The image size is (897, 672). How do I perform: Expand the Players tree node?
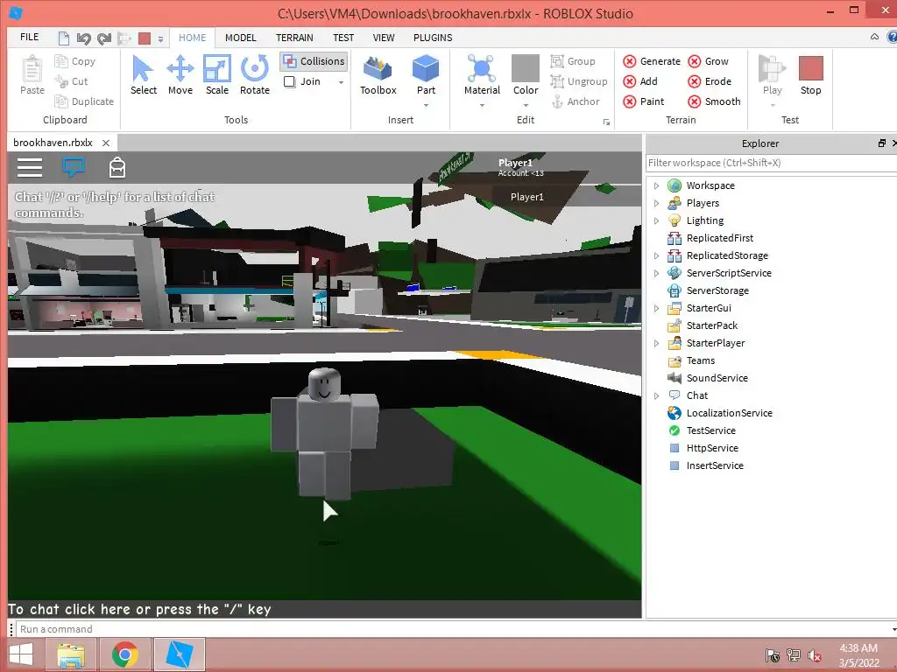point(656,203)
